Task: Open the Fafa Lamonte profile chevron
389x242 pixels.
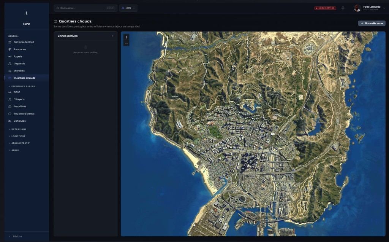Action: (384, 8)
